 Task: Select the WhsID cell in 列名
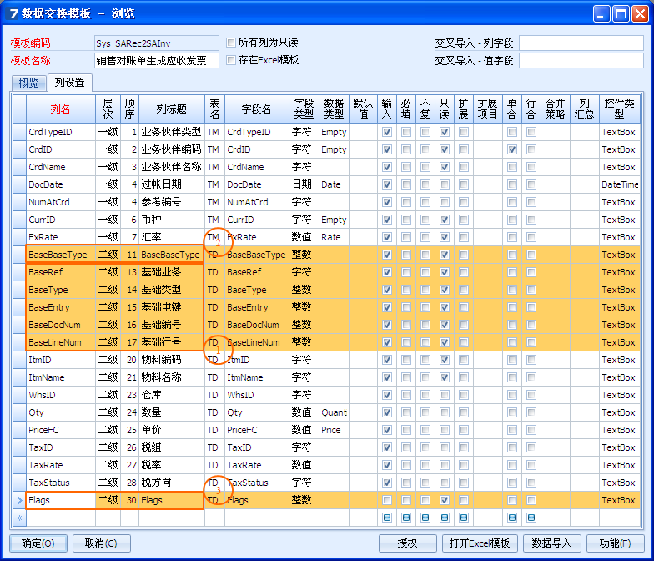(61, 395)
